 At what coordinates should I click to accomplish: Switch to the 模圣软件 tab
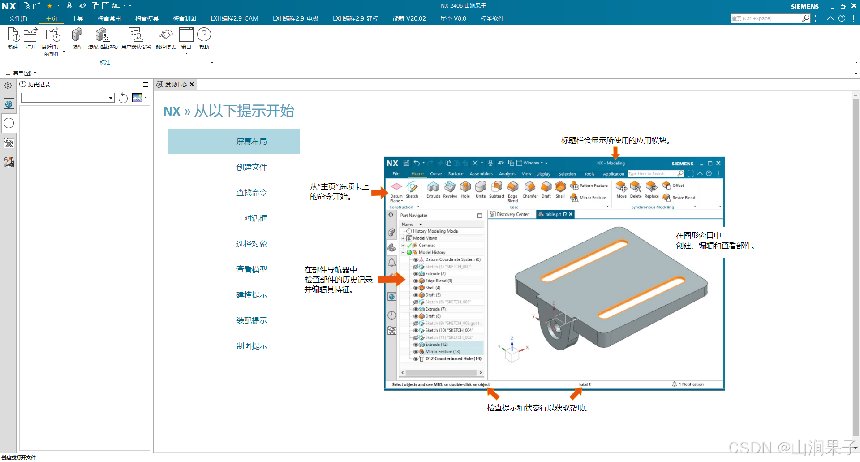[x=492, y=18]
